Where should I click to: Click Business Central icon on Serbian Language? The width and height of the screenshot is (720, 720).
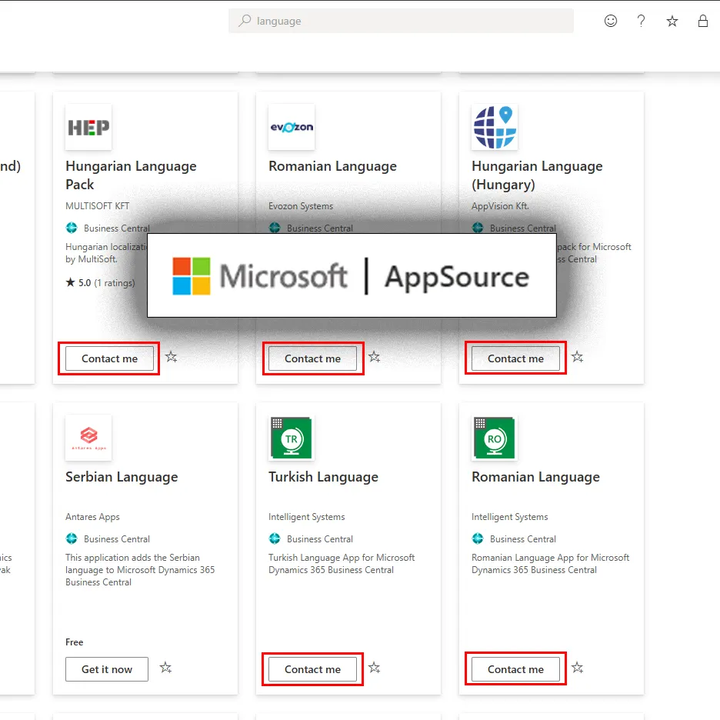[x=72, y=538]
